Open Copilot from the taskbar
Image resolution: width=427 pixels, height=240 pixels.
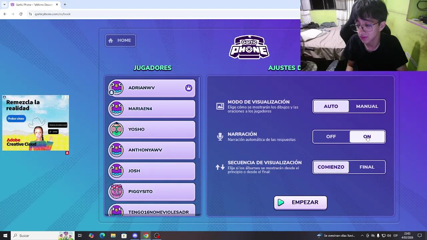pos(91,236)
